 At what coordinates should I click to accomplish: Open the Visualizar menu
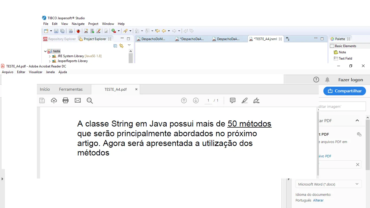point(36,72)
